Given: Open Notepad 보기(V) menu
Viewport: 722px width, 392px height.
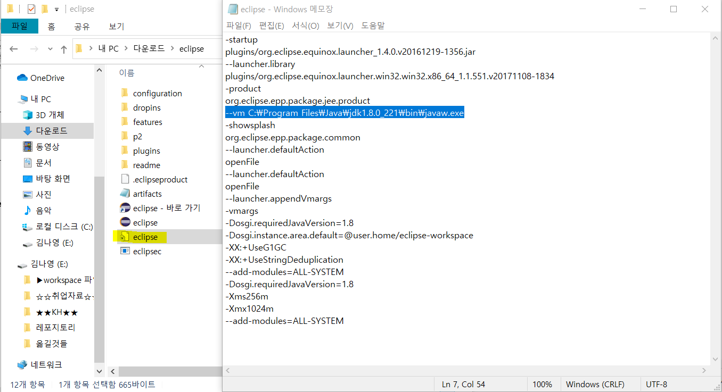Looking at the screenshot, I should [x=340, y=26].
